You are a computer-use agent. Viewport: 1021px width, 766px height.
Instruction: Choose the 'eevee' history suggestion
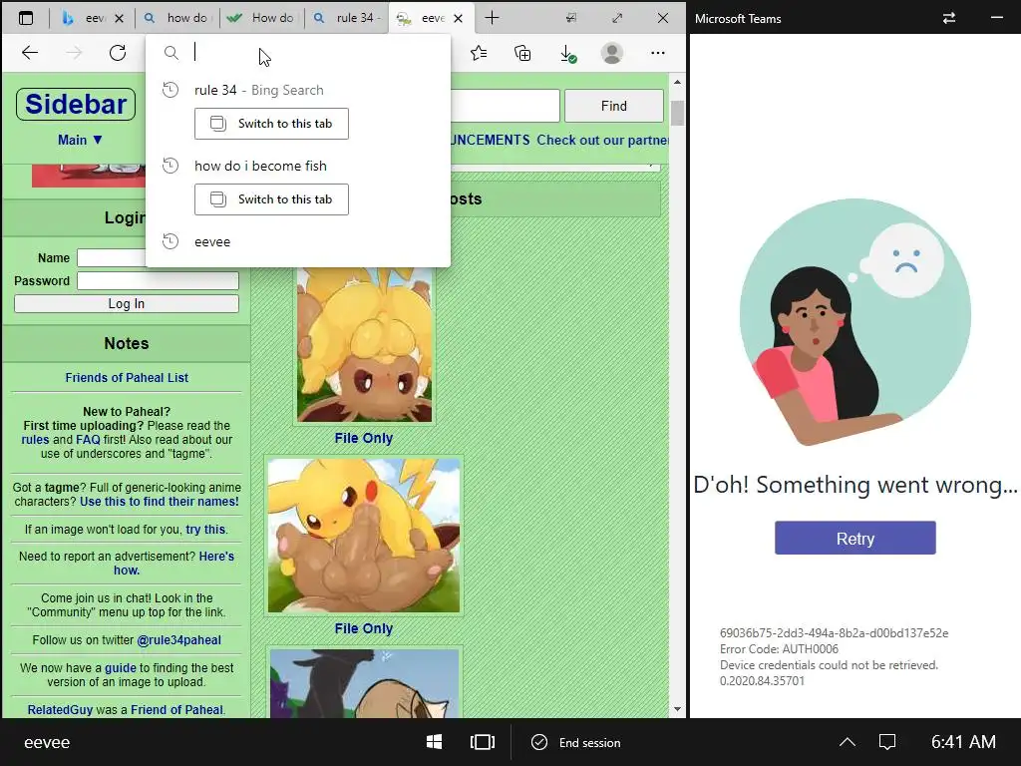(x=212, y=241)
